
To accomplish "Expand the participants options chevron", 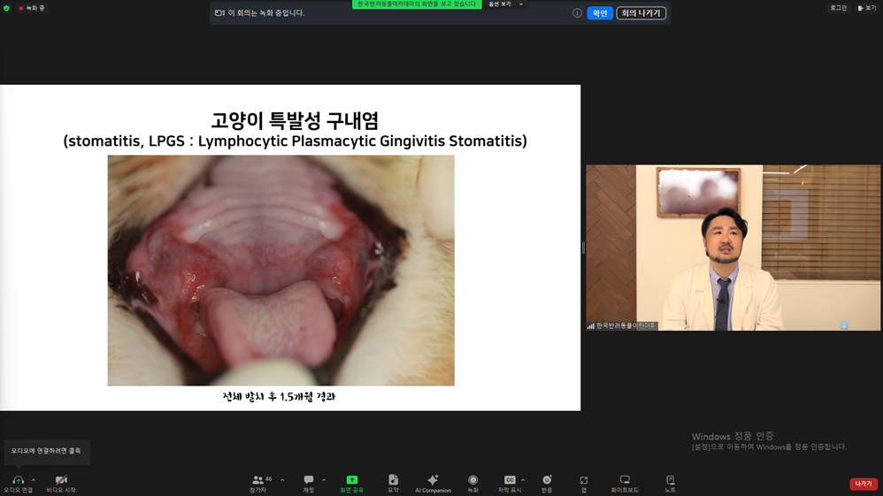I will click(x=282, y=480).
